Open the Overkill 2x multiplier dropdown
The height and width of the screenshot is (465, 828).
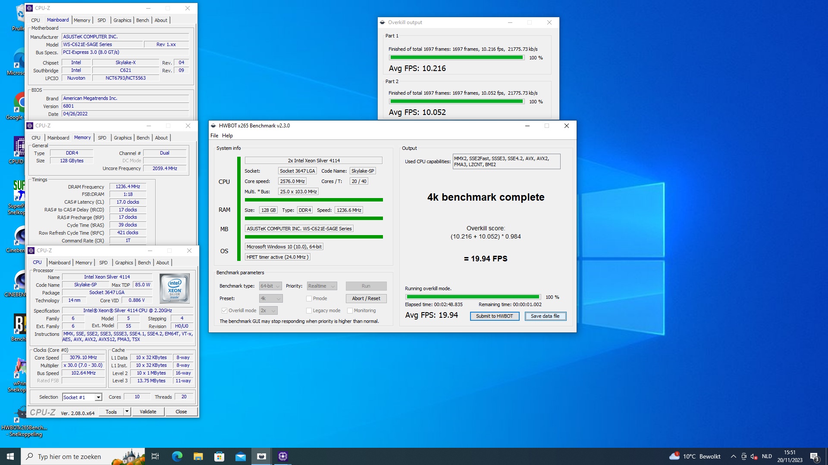[x=268, y=310]
